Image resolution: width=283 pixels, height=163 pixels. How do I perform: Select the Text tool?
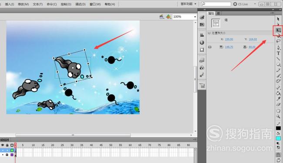pos(278,53)
